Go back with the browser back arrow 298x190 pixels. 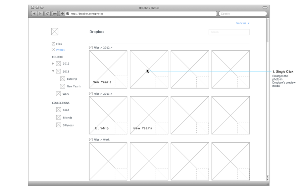34,14
